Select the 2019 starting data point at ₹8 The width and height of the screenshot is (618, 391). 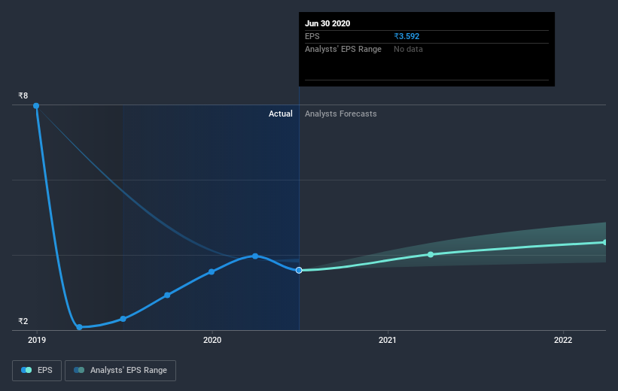[36, 105]
